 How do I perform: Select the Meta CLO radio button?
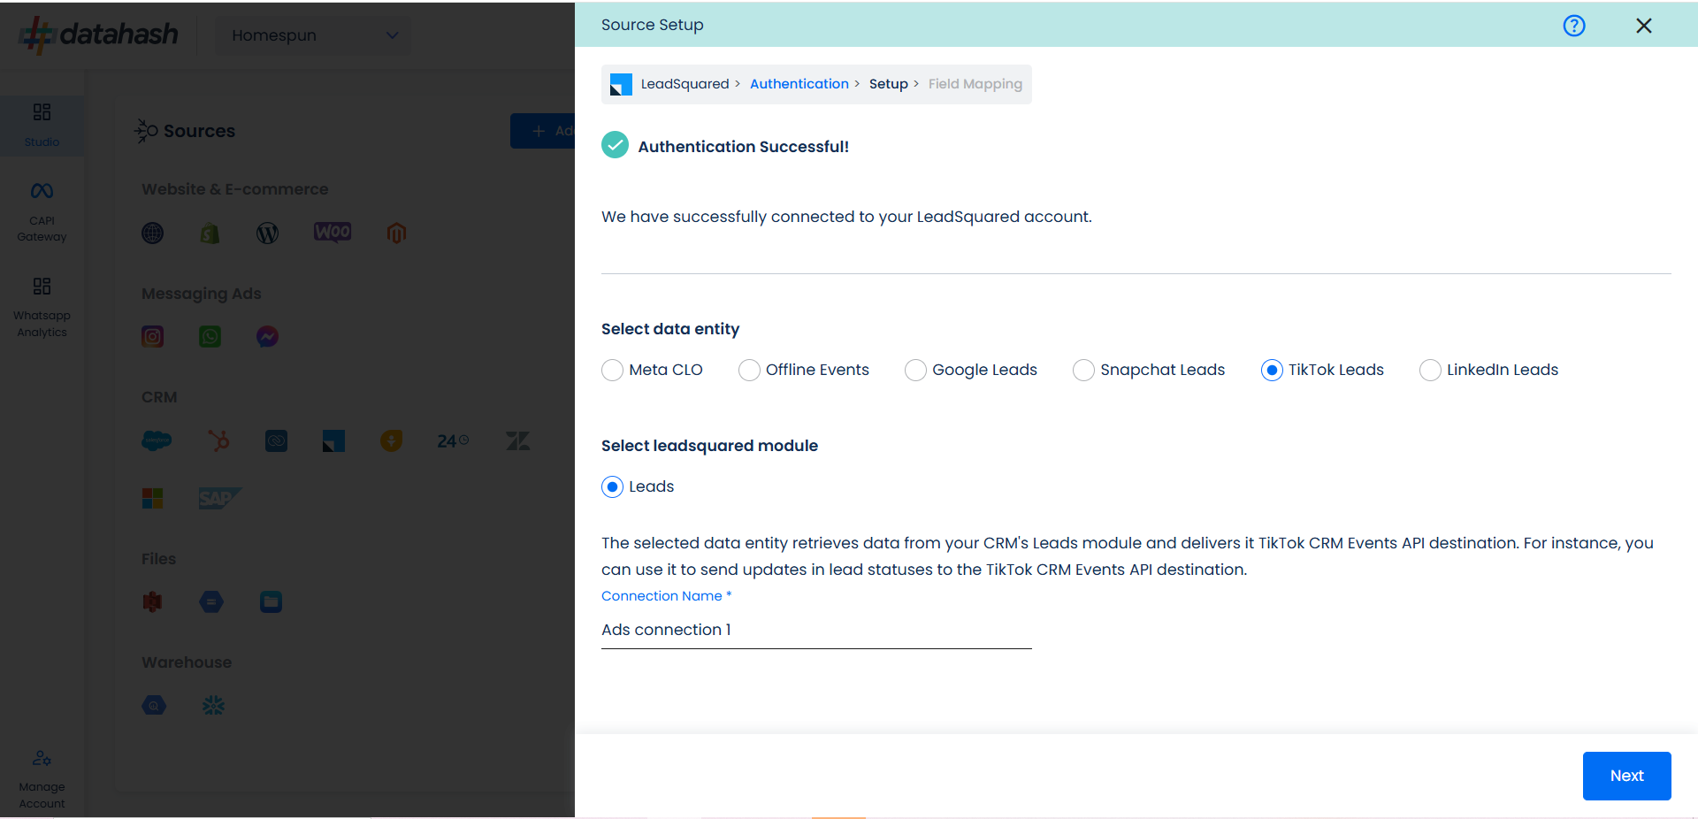click(x=612, y=370)
